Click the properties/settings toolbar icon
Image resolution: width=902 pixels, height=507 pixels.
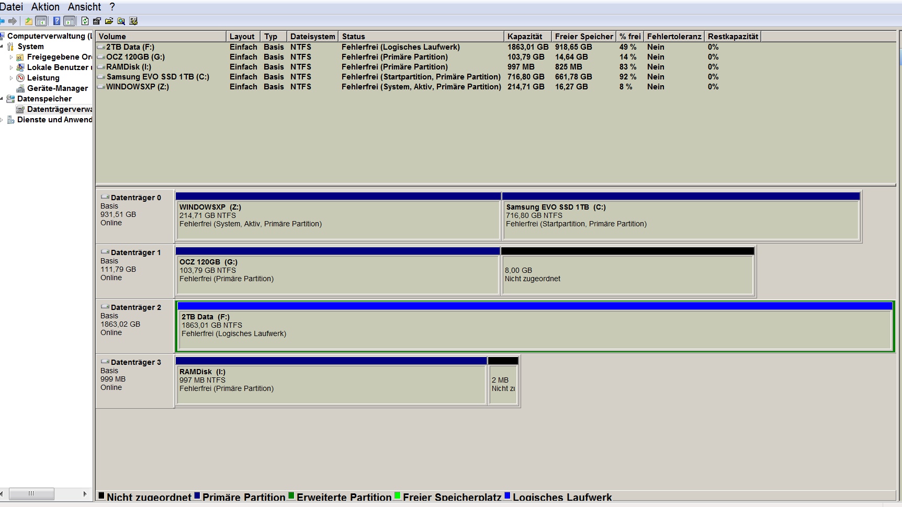click(x=97, y=21)
